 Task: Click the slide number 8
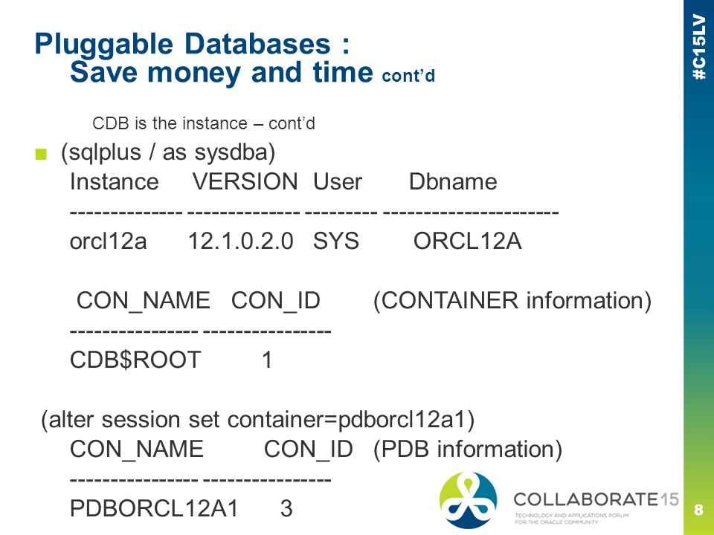698,509
